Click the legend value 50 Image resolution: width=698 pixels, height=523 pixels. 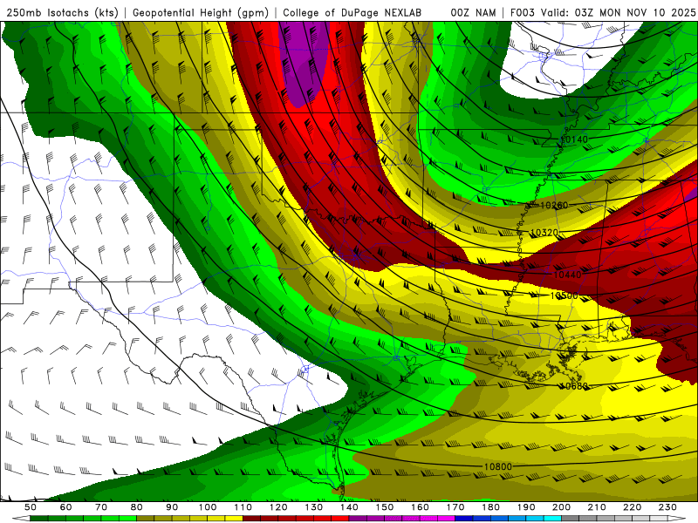31,507
